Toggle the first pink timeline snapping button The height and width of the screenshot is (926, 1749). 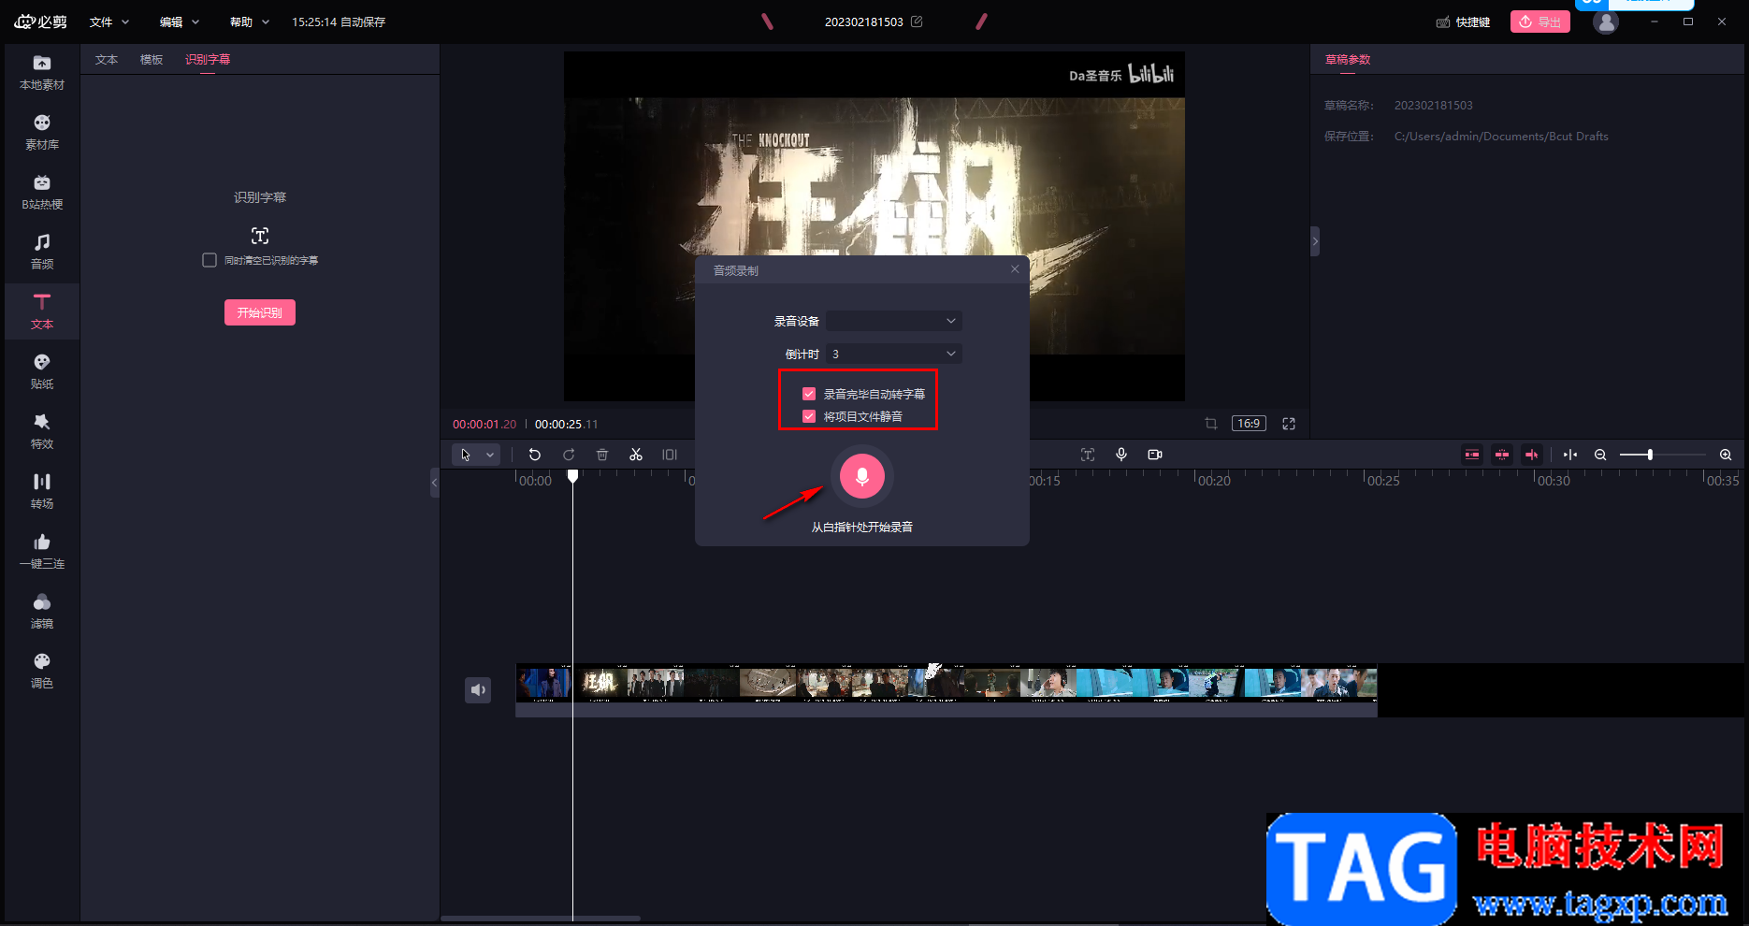click(x=1472, y=455)
